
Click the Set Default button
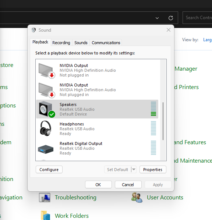pyautogui.click(x=117, y=170)
